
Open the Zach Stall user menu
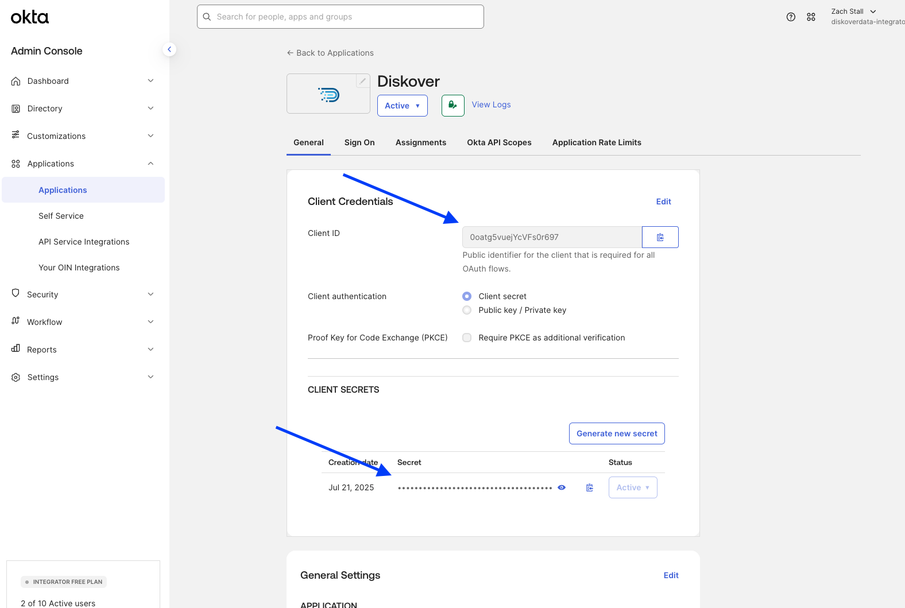click(854, 11)
